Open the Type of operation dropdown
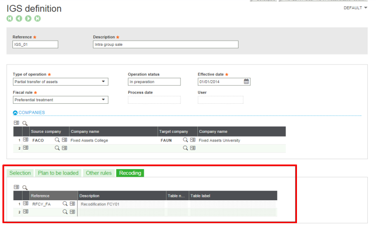 [103, 82]
